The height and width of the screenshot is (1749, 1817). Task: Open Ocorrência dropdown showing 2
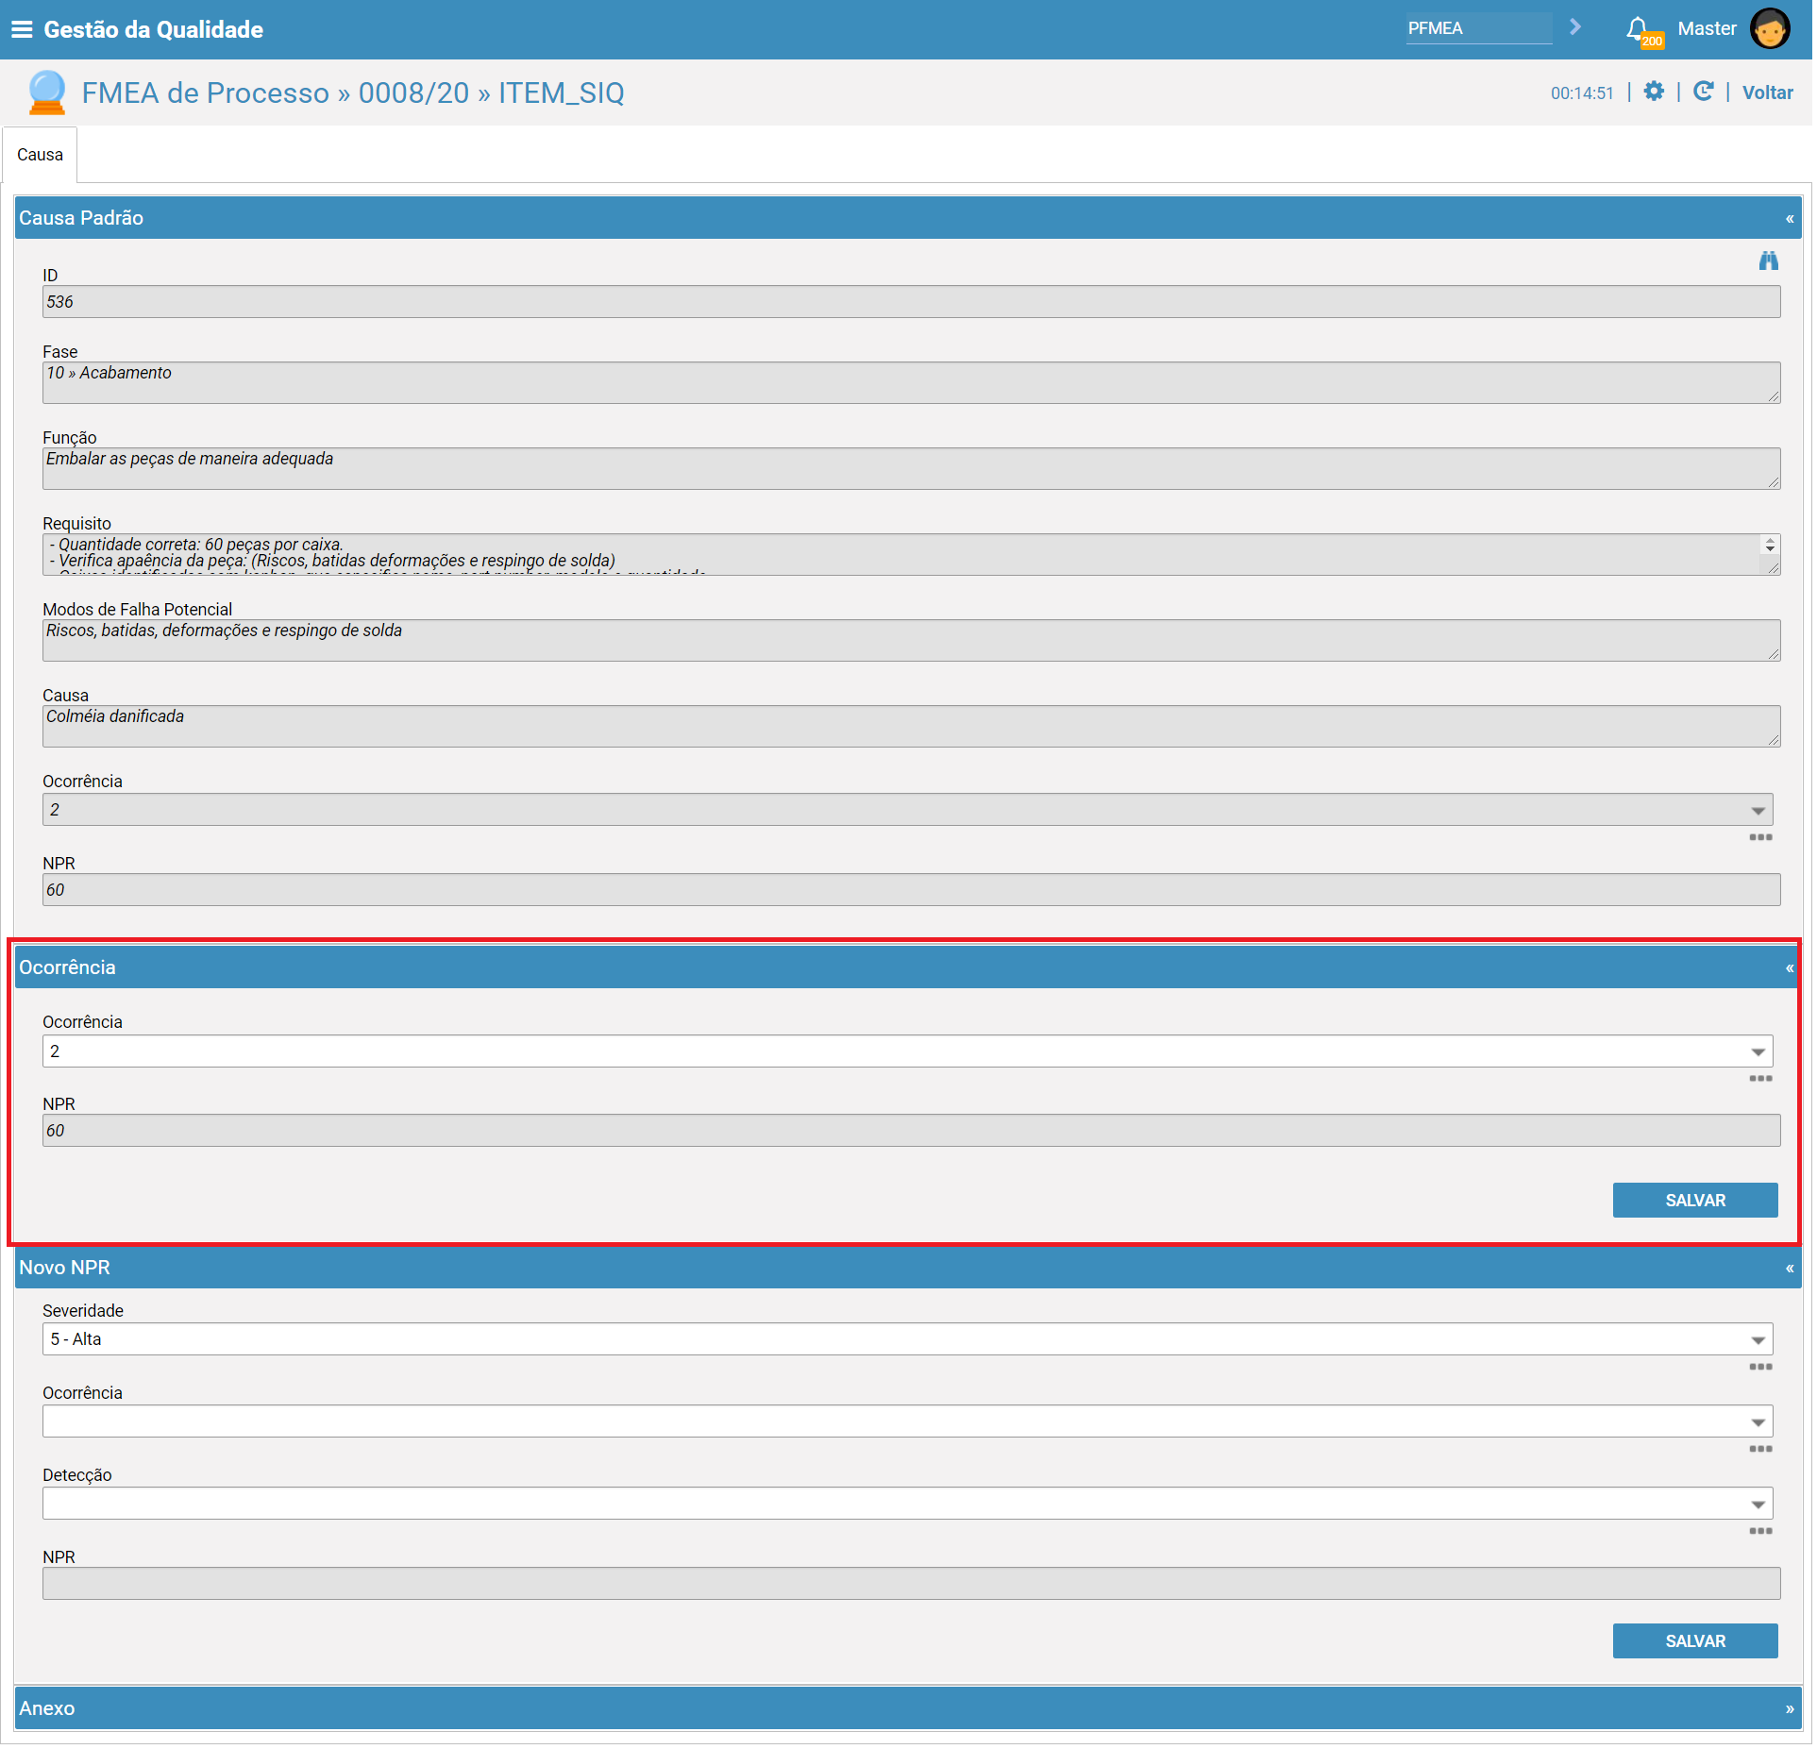[x=910, y=1053]
